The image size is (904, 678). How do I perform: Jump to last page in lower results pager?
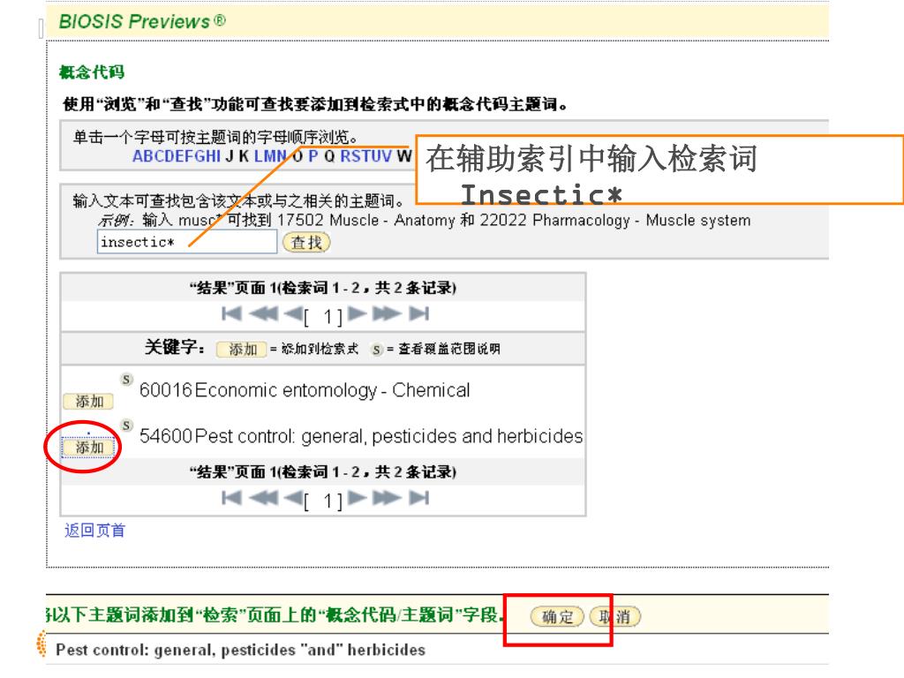pyautogui.click(x=419, y=498)
